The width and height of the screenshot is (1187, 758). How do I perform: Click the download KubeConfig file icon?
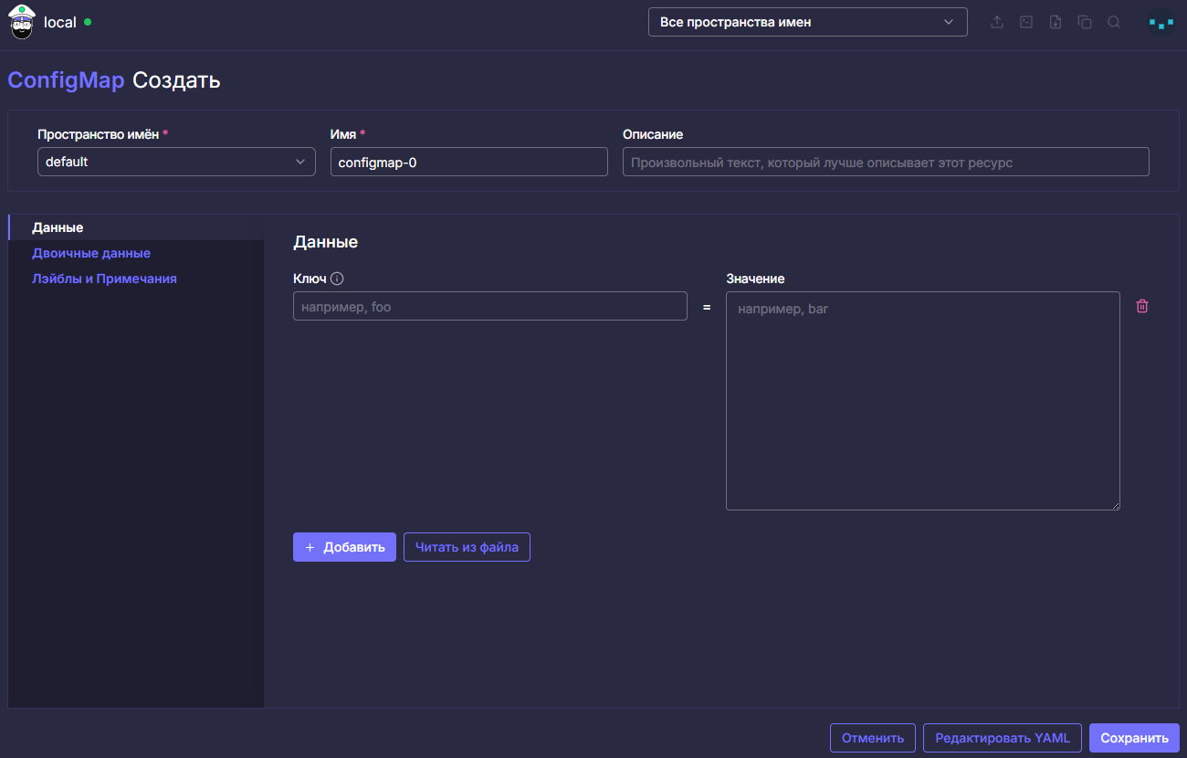tap(1056, 22)
